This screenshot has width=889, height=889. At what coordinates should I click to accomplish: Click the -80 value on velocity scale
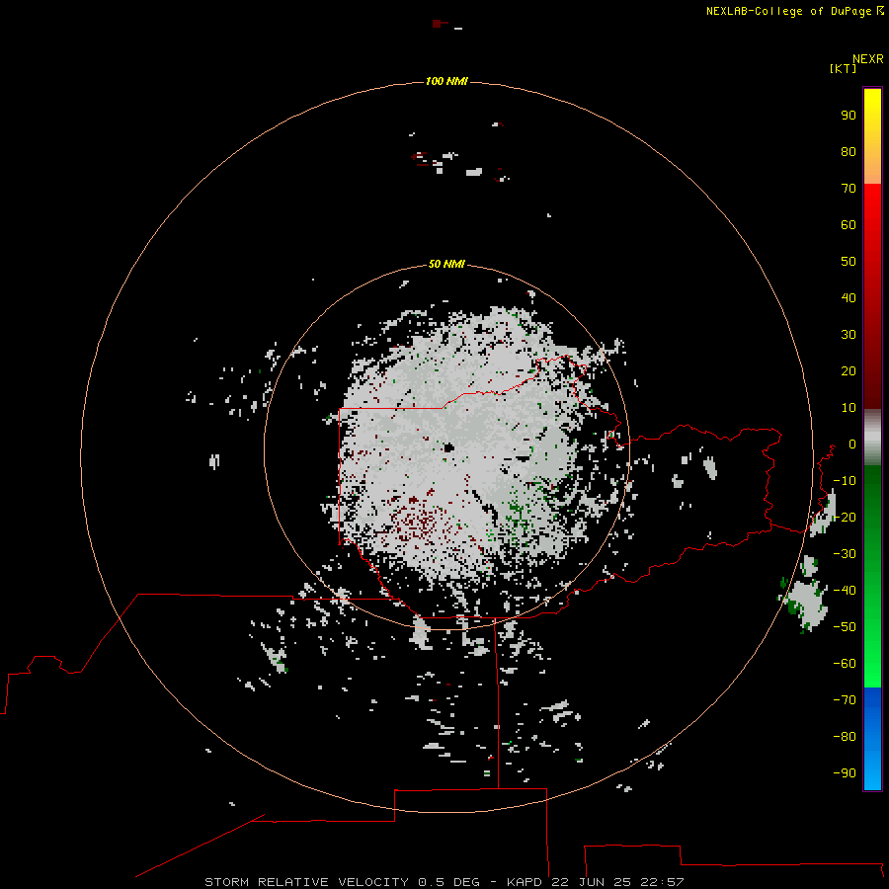pyautogui.click(x=845, y=737)
